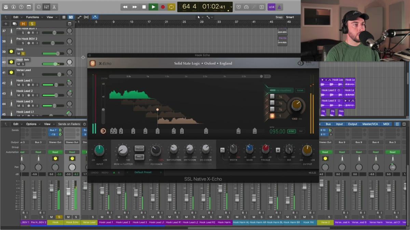Open the Snap Smart dropdown
Image resolution: width=410 pixels, height=230 pixels.
(x=290, y=17)
